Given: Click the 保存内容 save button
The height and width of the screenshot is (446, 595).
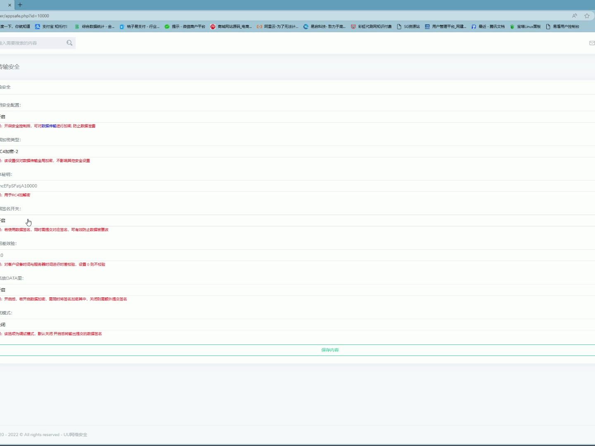Looking at the screenshot, I should 297,350.
